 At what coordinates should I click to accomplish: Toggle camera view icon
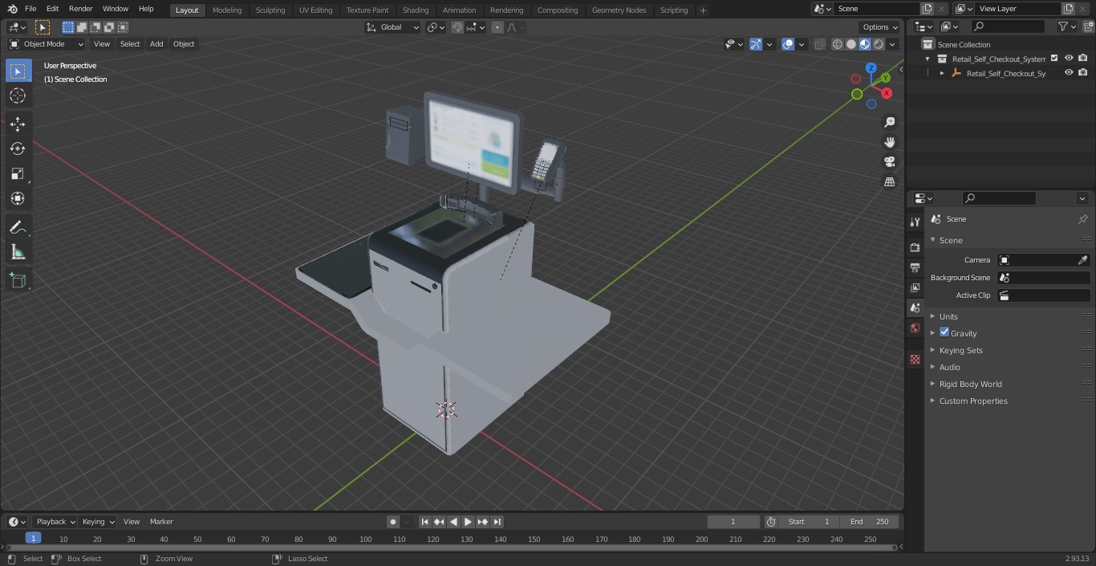click(x=889, y=162)
